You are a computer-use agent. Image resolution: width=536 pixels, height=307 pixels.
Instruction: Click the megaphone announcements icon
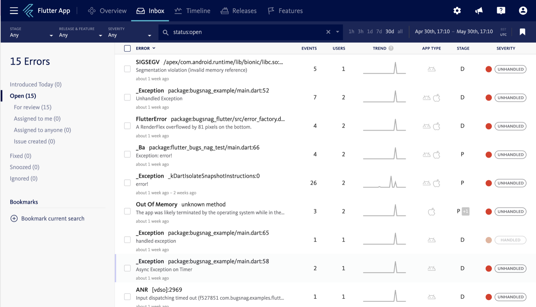479,11
